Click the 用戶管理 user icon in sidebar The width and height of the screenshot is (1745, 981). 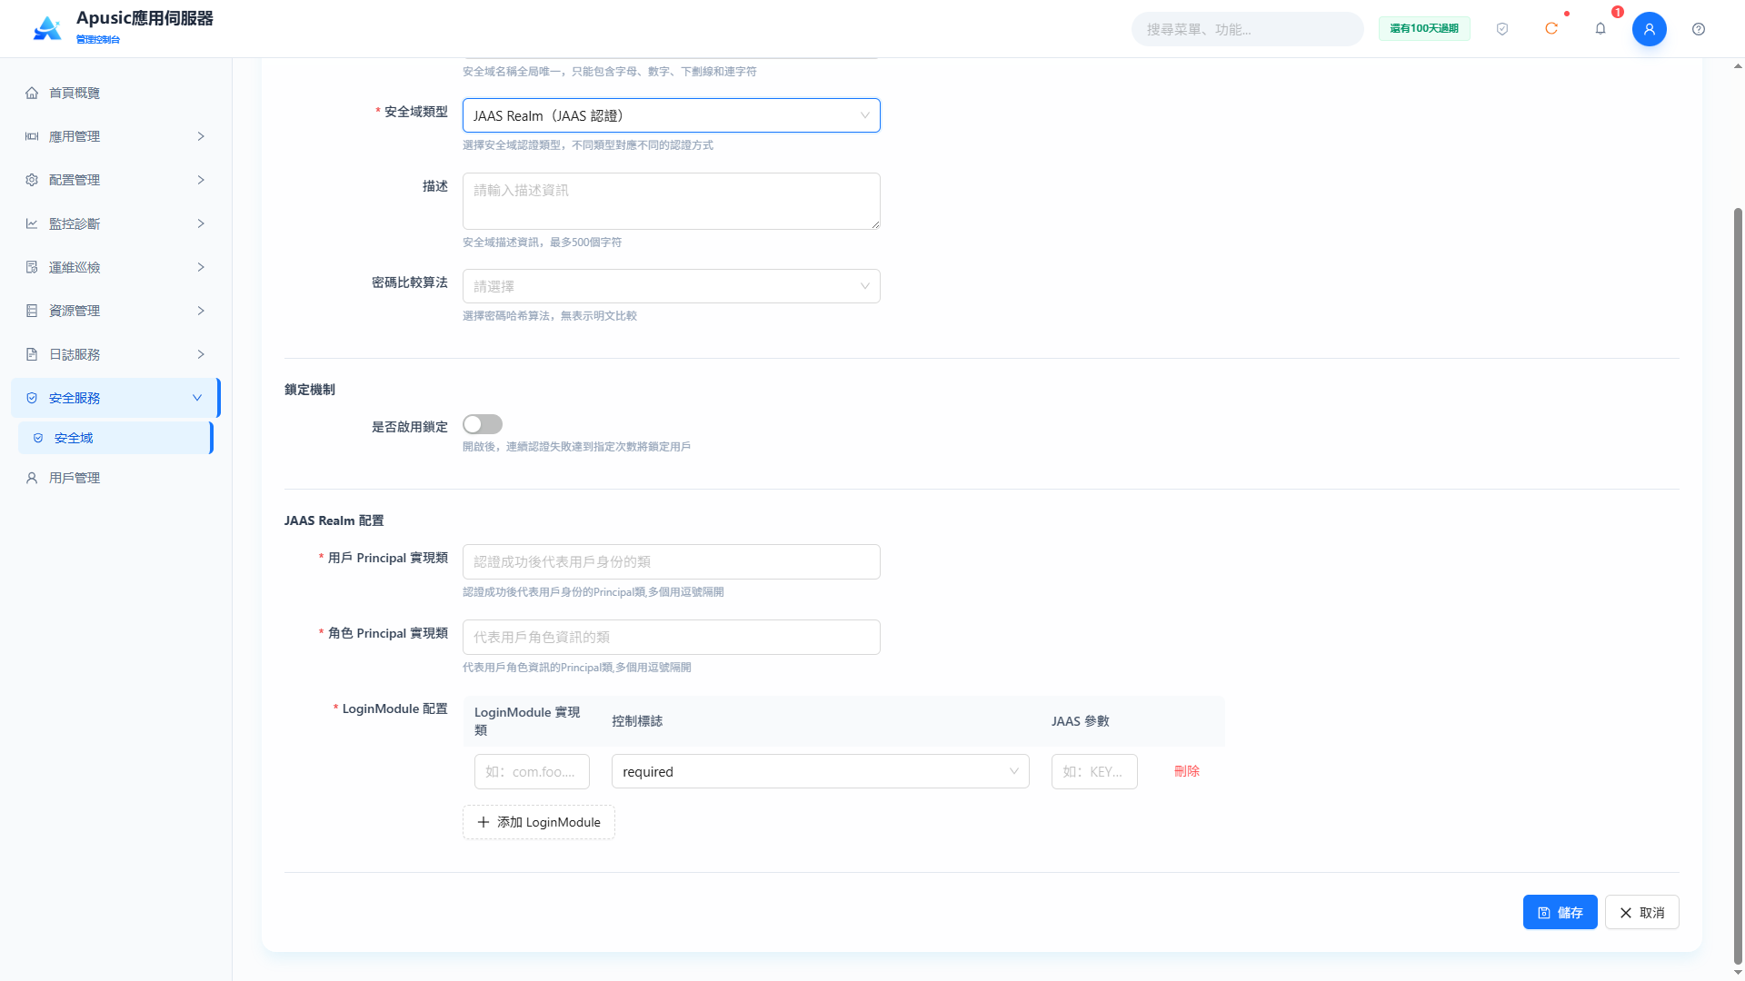coord(32,478)
